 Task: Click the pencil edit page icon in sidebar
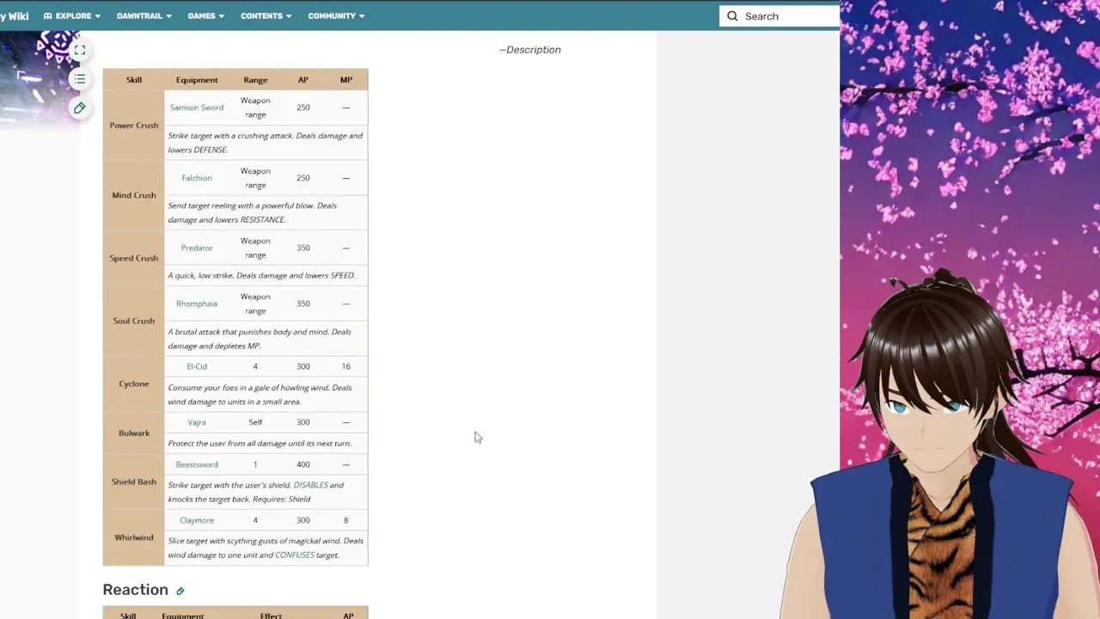(79, 107)
